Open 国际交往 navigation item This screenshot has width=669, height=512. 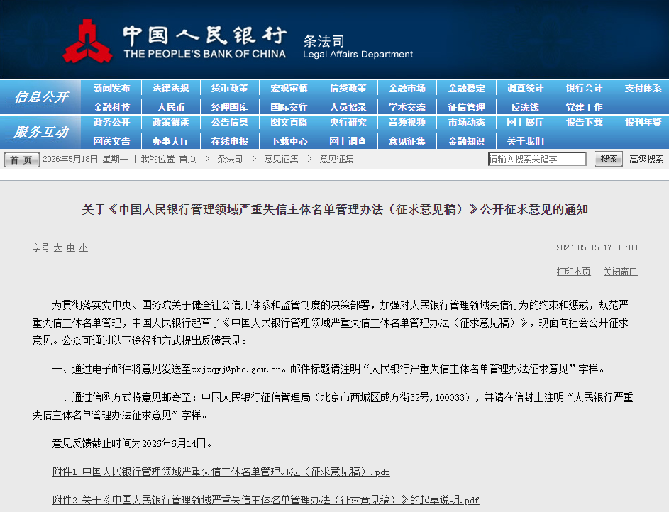(x=289, y=107)
